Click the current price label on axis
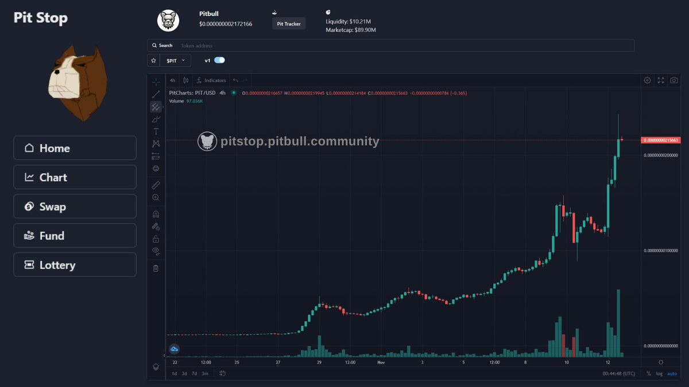Image resolution: width=689 pixels, height=387 pixels. tap(660, 140)
